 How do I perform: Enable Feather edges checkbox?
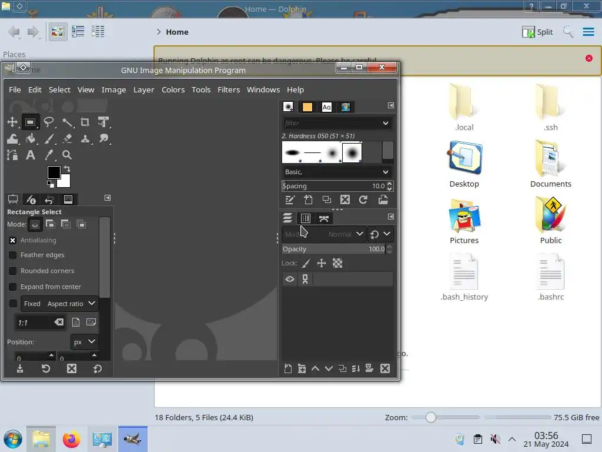13,255
